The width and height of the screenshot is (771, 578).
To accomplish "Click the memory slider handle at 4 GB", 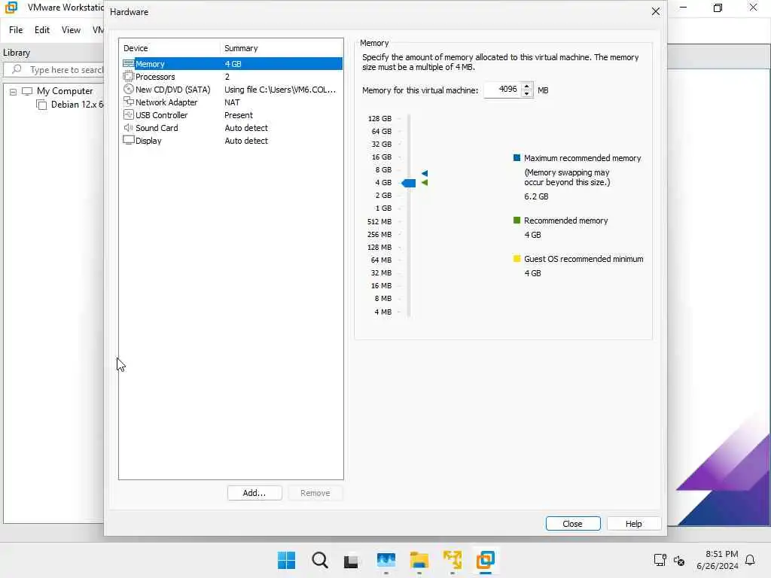I will 409,183.
